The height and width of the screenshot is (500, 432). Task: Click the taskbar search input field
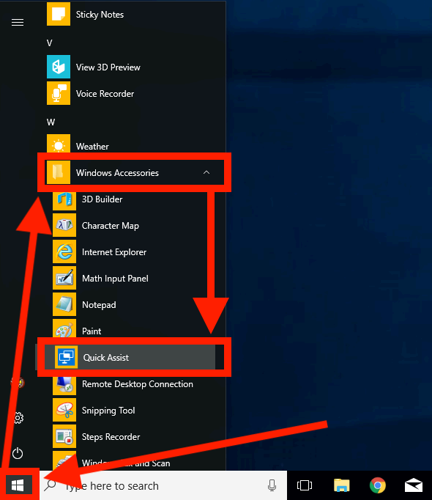[x=163, y=485]
